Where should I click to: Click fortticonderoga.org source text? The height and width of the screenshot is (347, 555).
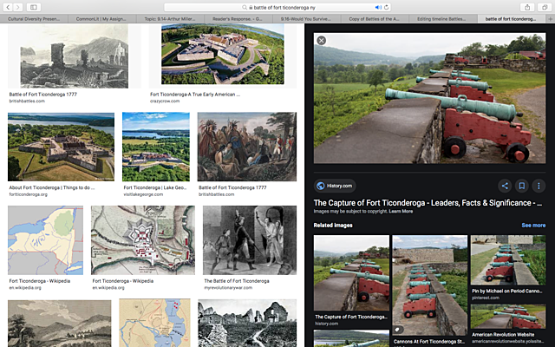tap(28, 194)
